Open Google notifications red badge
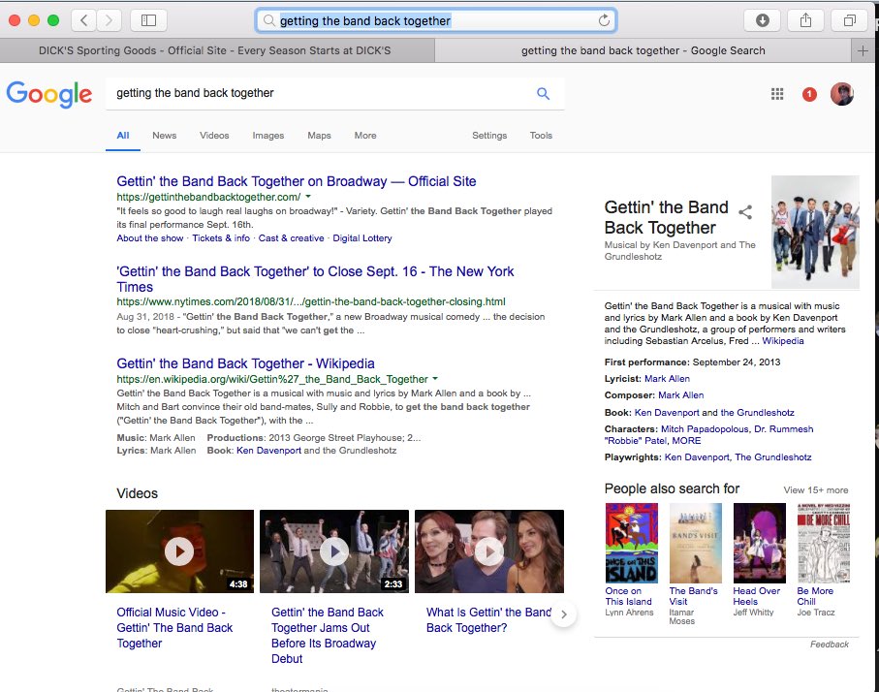Screen dimensions: 879x692 pos(809,94)
